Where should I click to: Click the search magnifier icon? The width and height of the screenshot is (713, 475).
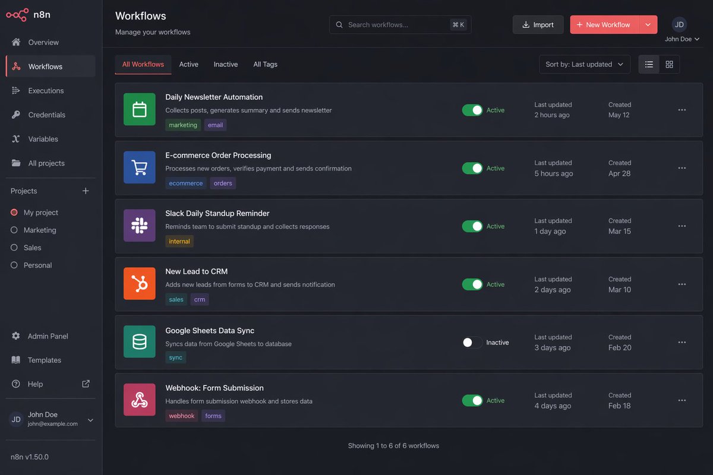(x=339, y=25)
